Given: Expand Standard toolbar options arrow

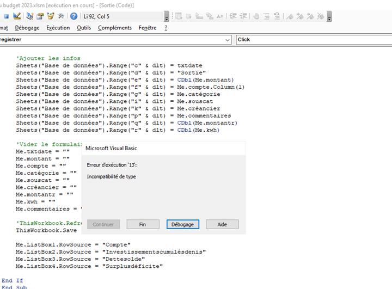Looking at the screenshot, I should [x=167, y=16].
